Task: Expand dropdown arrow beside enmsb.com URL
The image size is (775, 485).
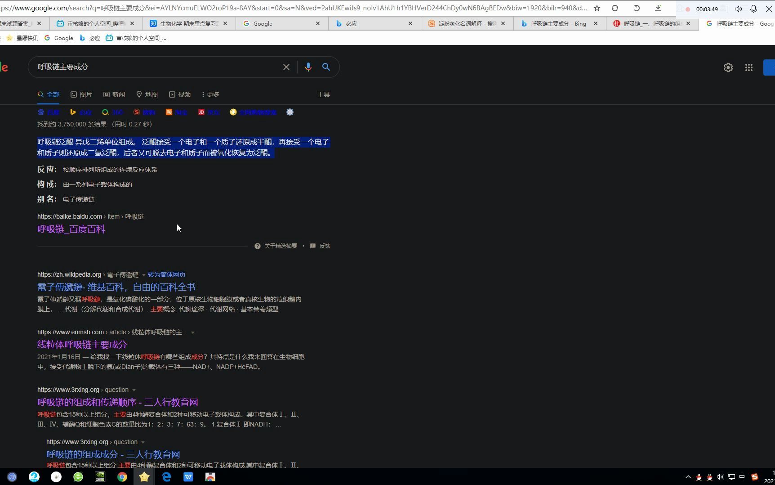Action: (x=193, y=332)
